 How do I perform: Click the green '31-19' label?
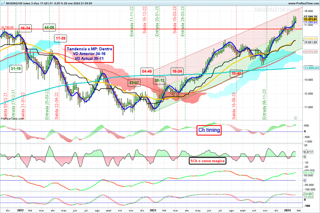pyautogui.click(x=16, y=69)
